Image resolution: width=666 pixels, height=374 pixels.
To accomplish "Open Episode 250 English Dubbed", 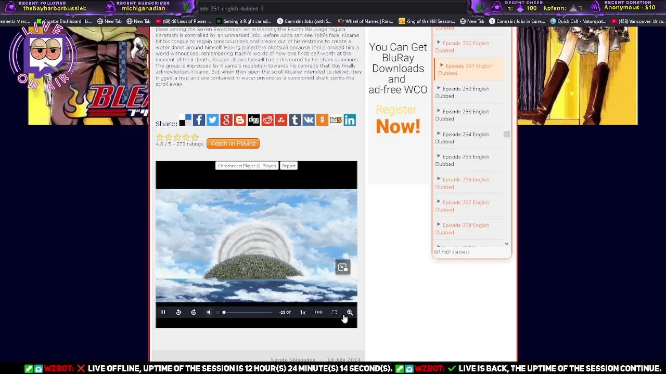I will click(x=462, y=47).
